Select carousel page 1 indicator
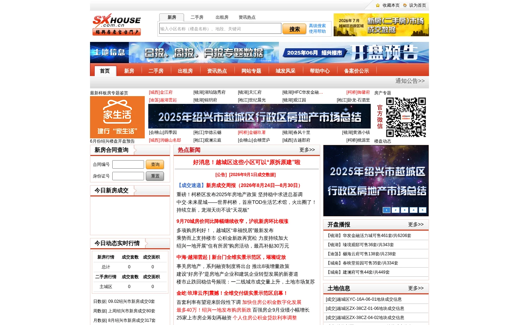The height and width of the screenshot is (325, 519). [x=387, y=210]
